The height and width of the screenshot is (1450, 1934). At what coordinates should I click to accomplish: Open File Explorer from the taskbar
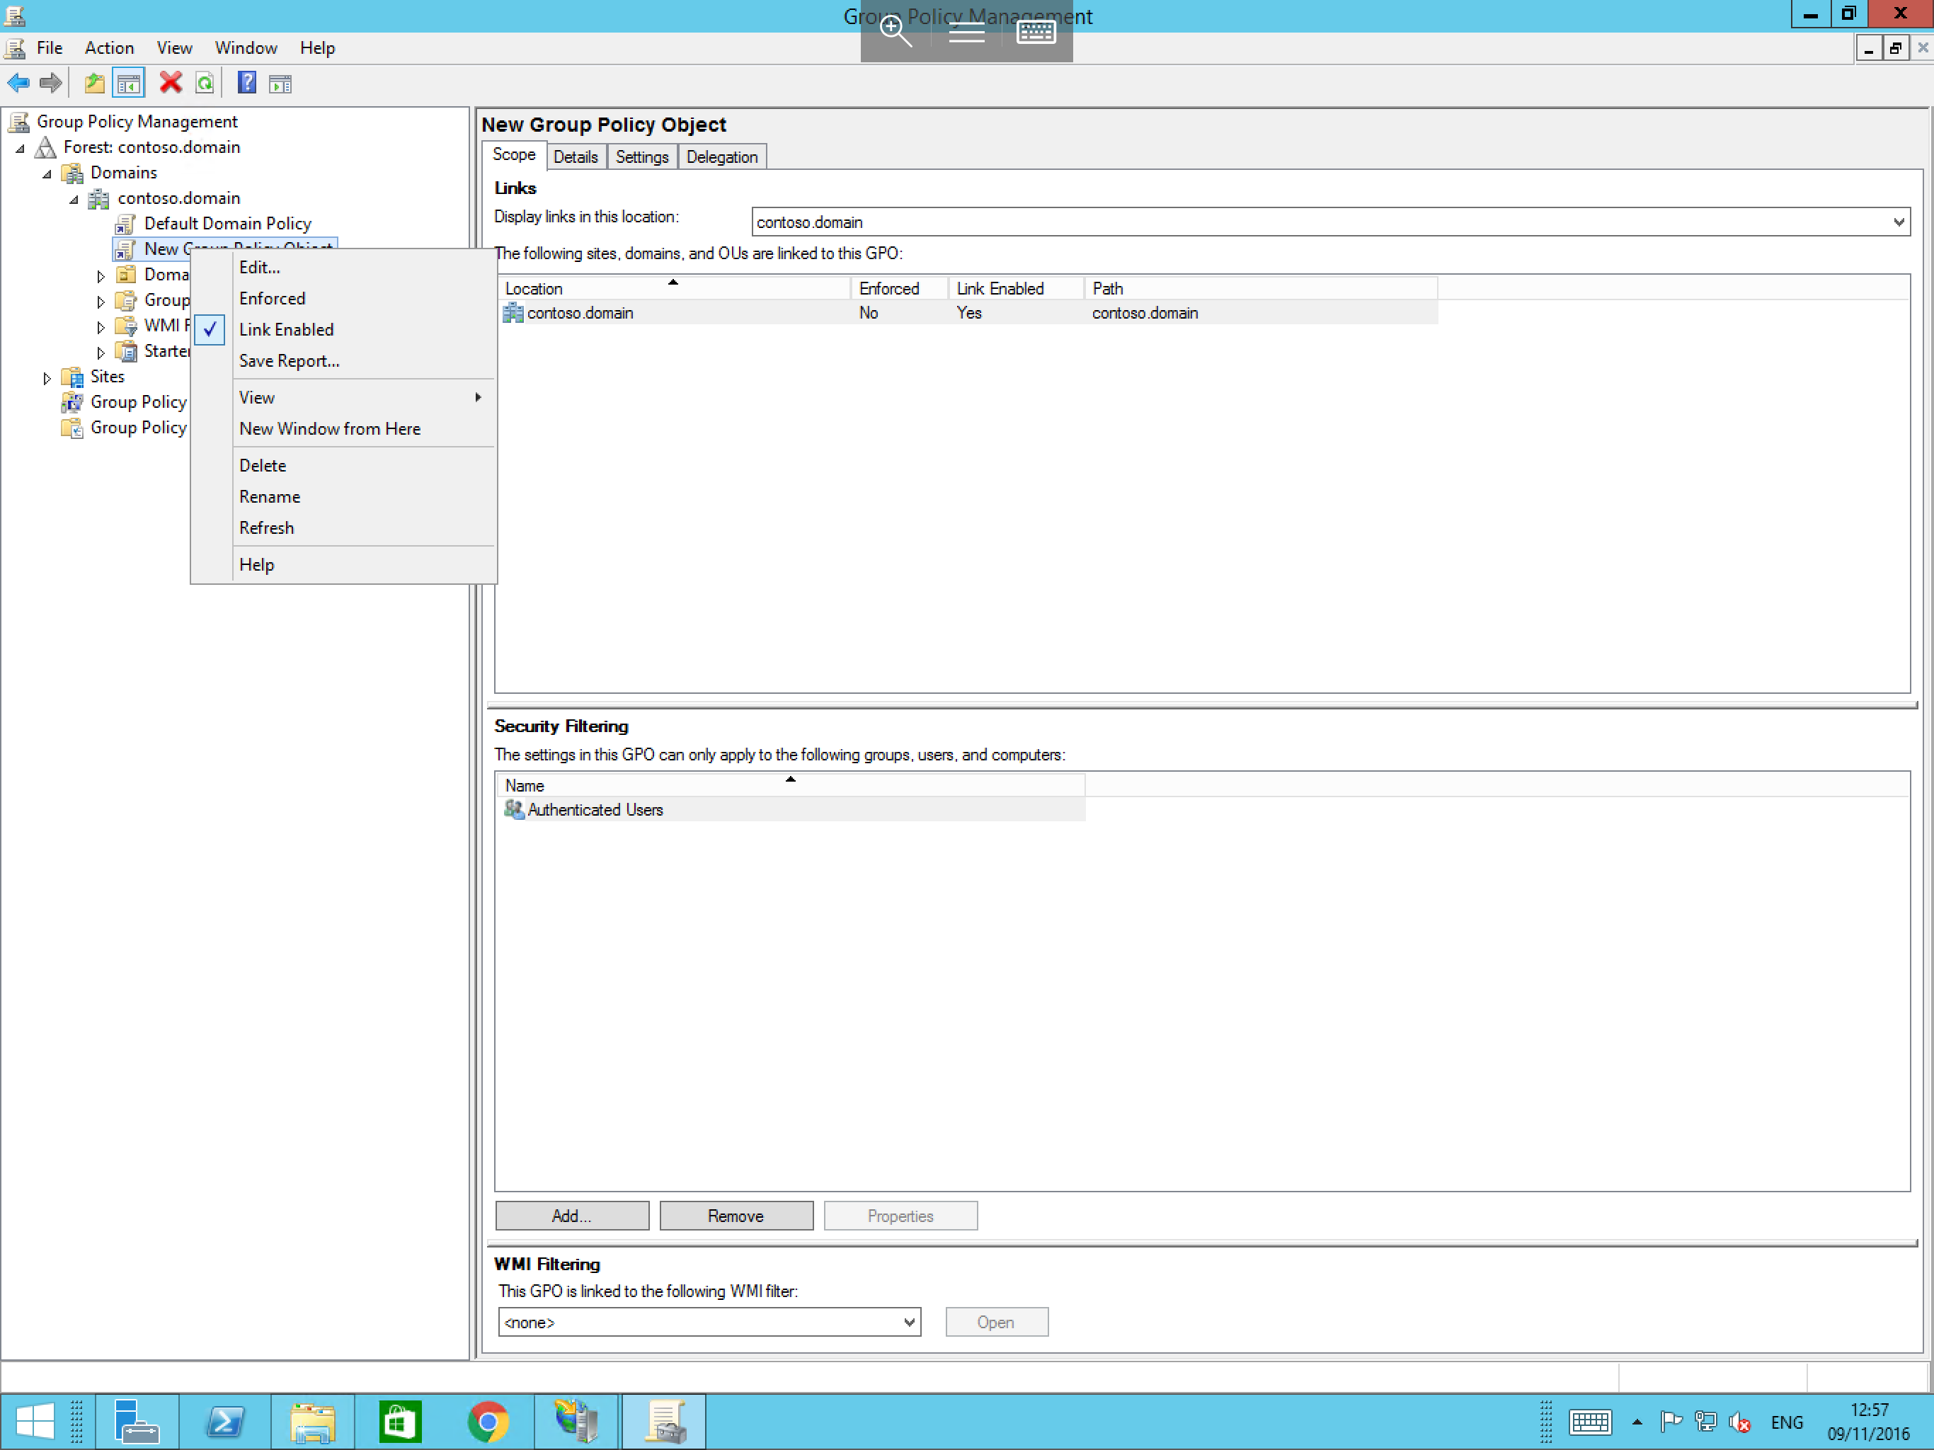tap(313, 1422)
